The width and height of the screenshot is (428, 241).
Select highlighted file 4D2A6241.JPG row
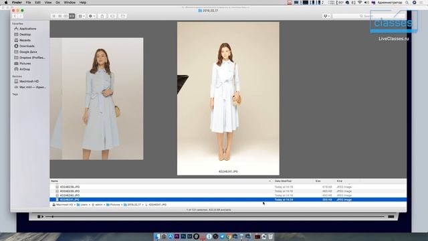(x=228, y=199)
